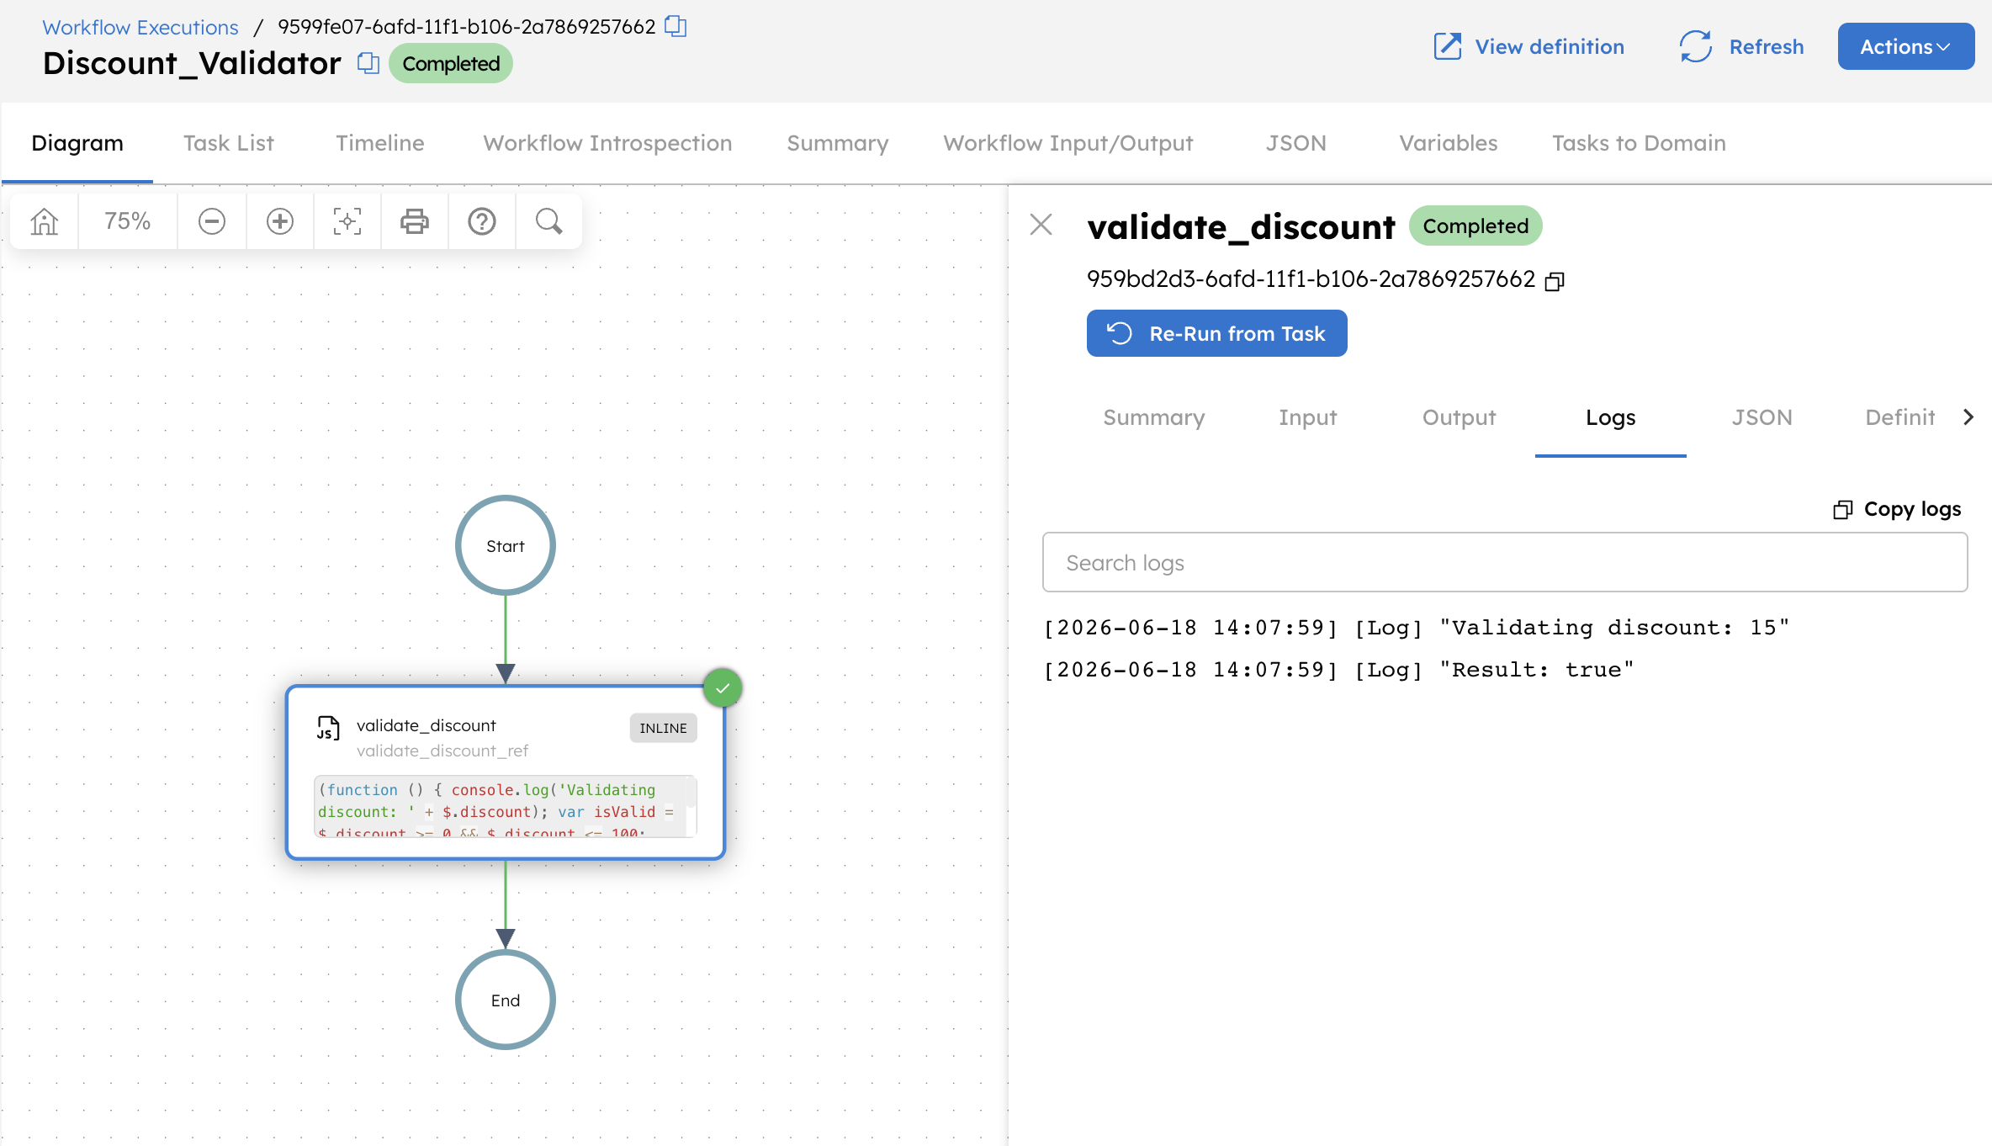
Task: Click the Completed badge beside Discount_Validator
Action: tap(451, 63)
